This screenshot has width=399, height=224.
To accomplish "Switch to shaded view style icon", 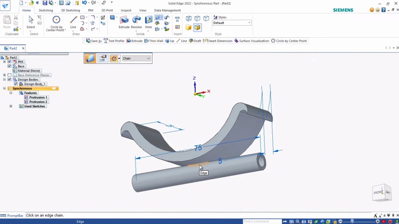I will point(188,28).
